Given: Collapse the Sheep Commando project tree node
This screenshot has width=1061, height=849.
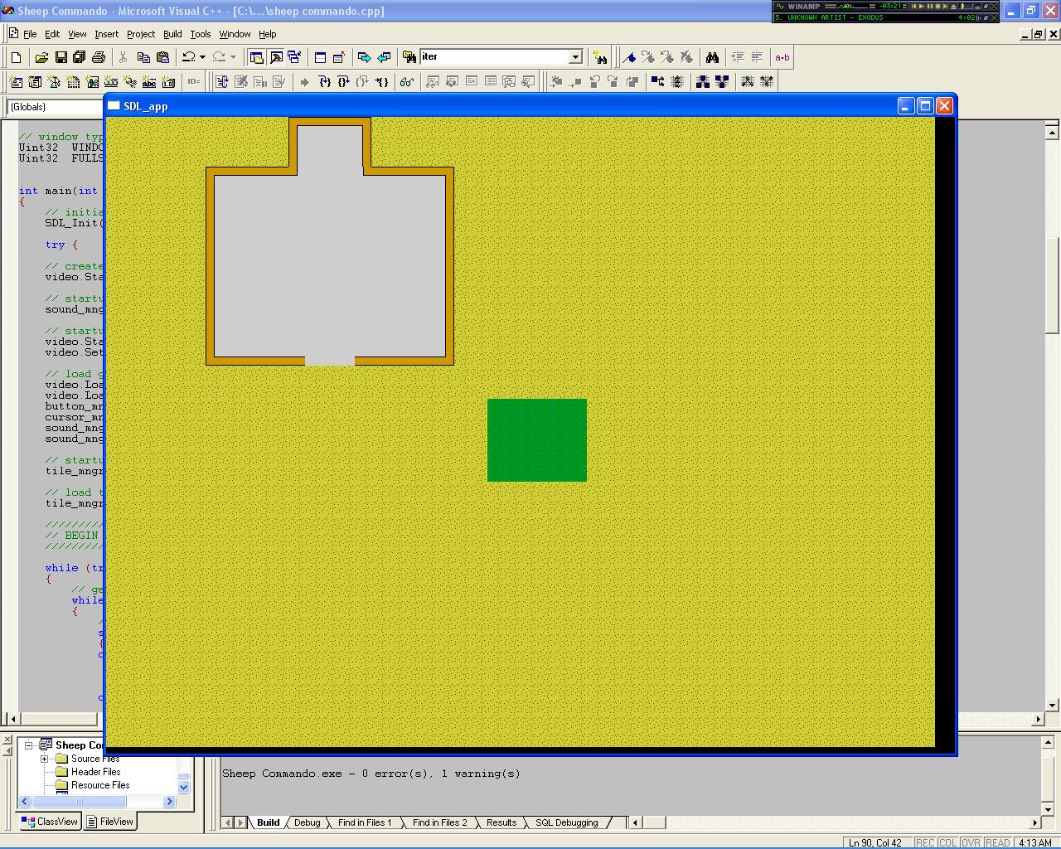Looking at the screenshot, I should click(x=27, y=745).
